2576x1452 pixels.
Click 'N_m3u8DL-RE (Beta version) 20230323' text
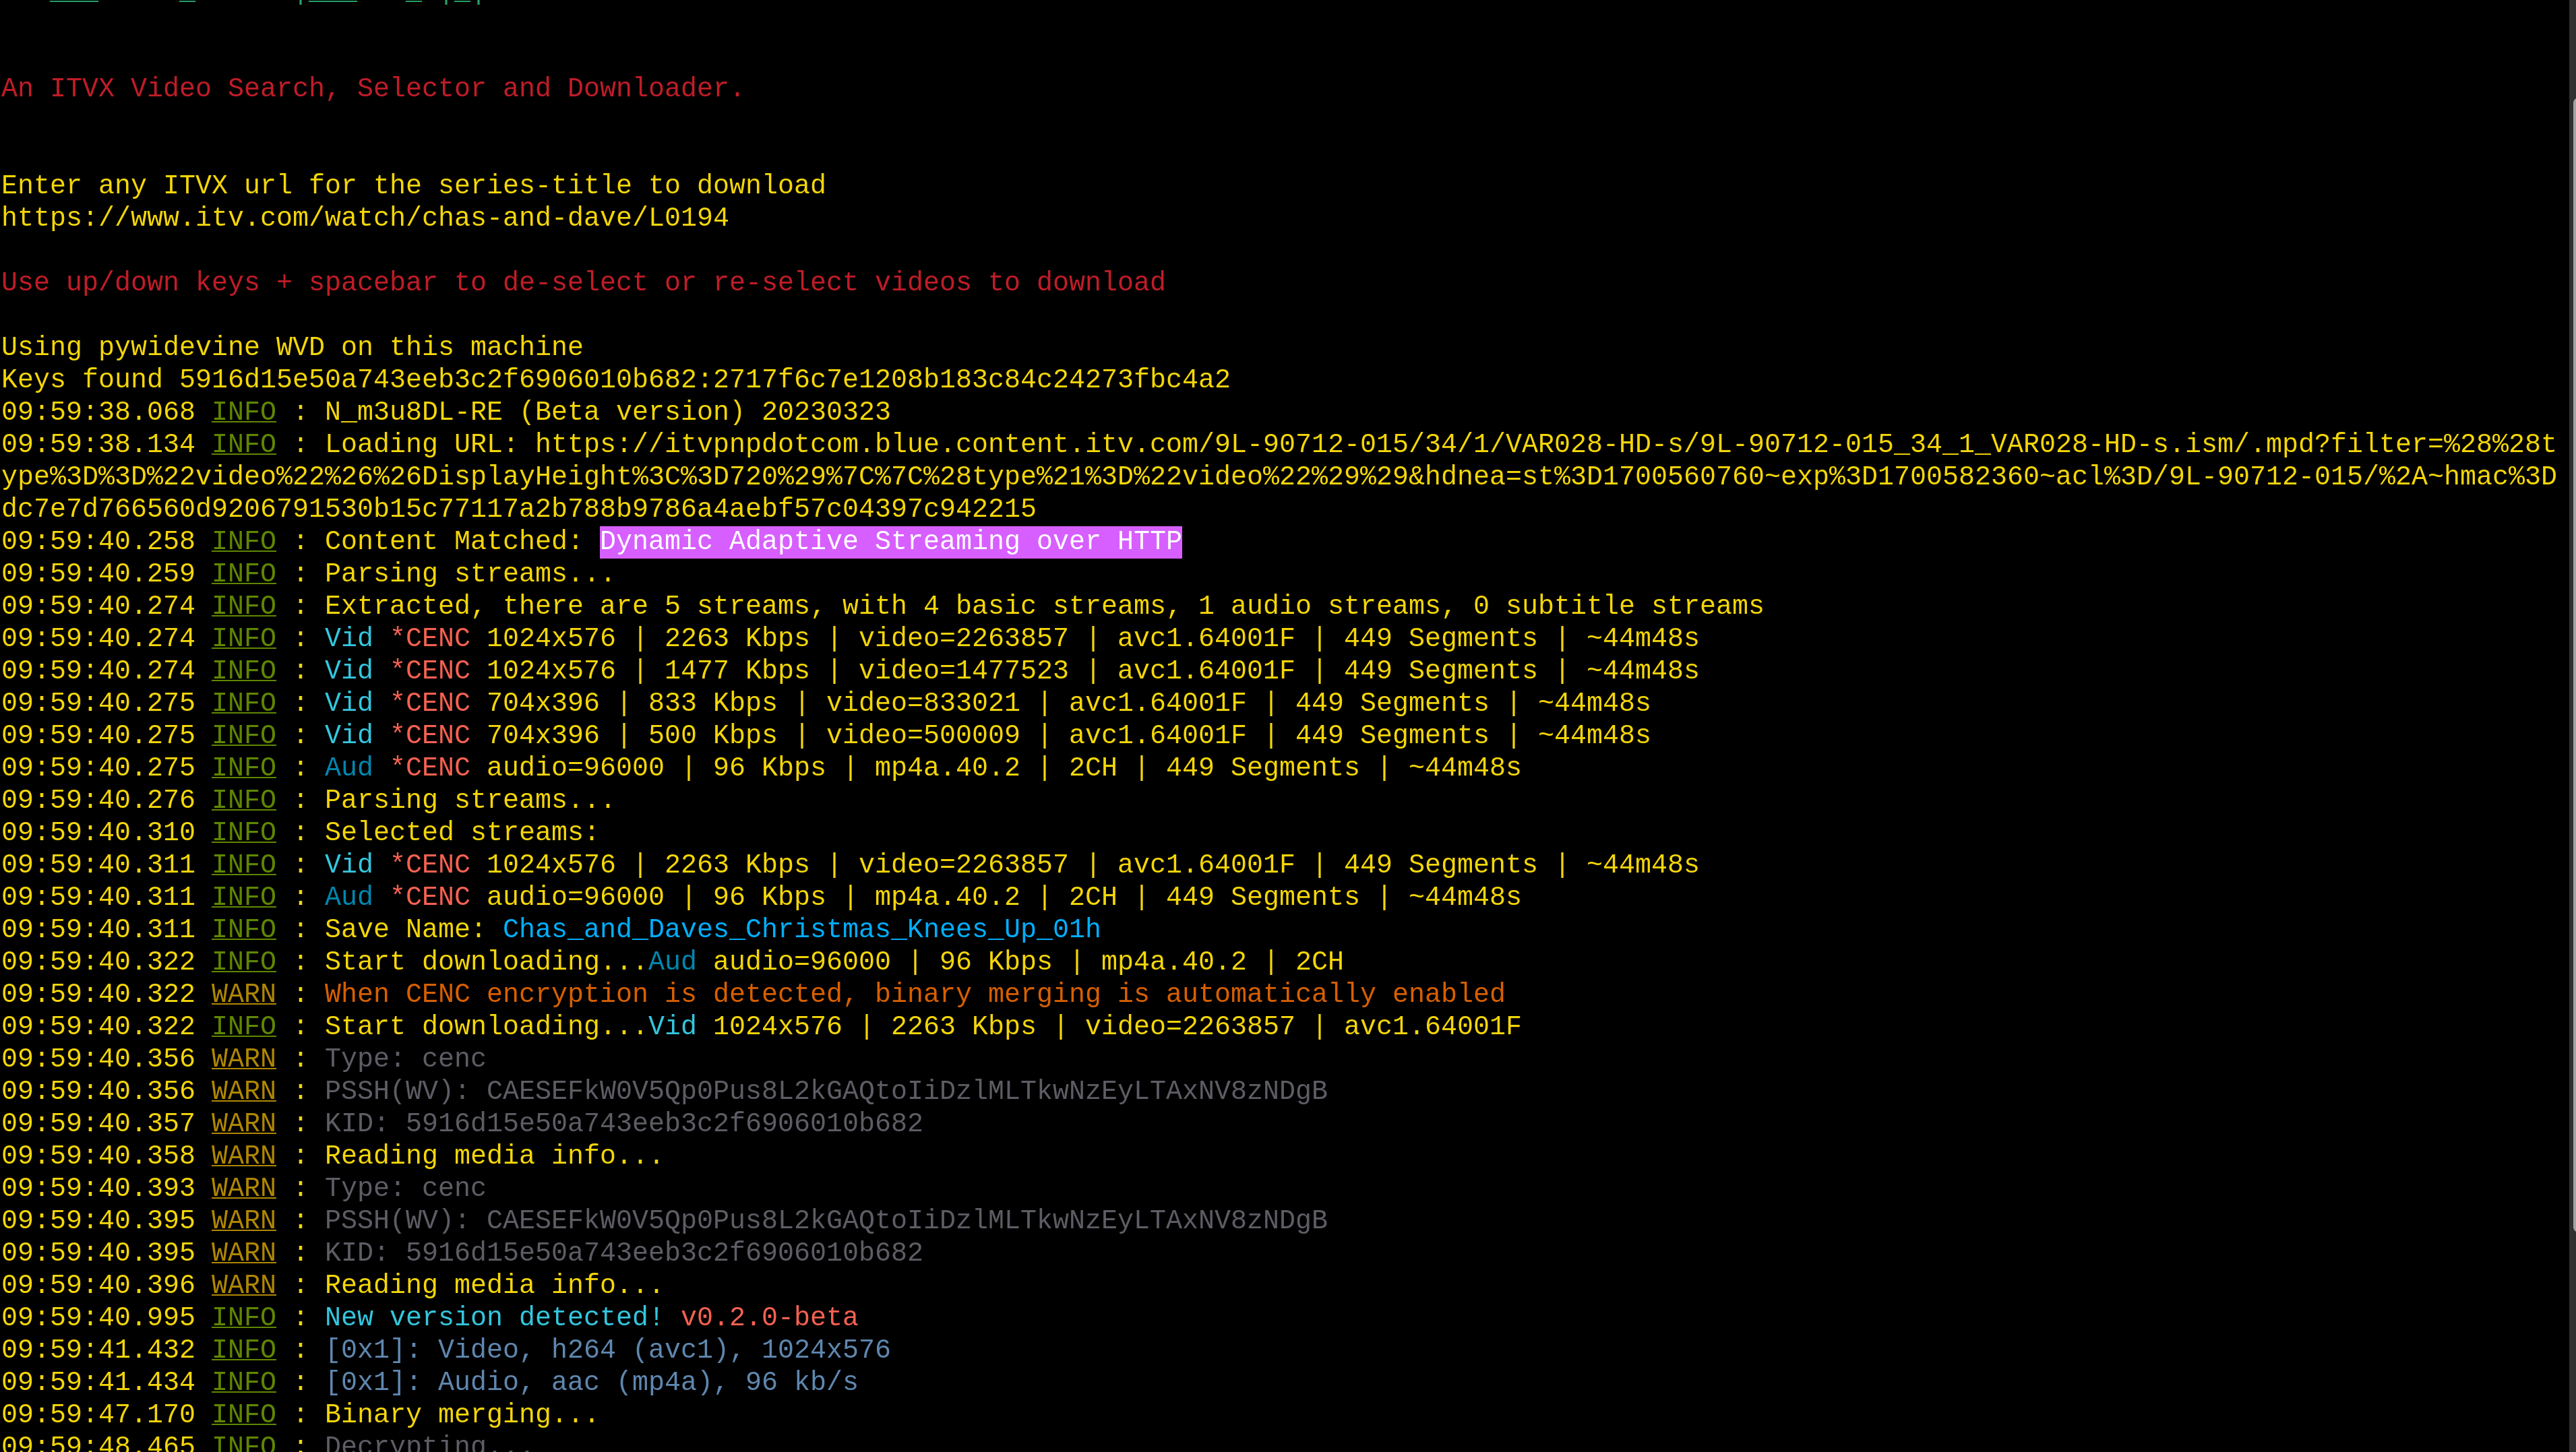(x=607, y=412)
